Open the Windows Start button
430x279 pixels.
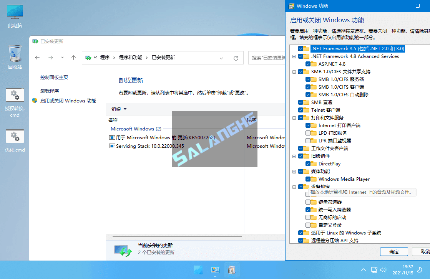coord(198,270)
